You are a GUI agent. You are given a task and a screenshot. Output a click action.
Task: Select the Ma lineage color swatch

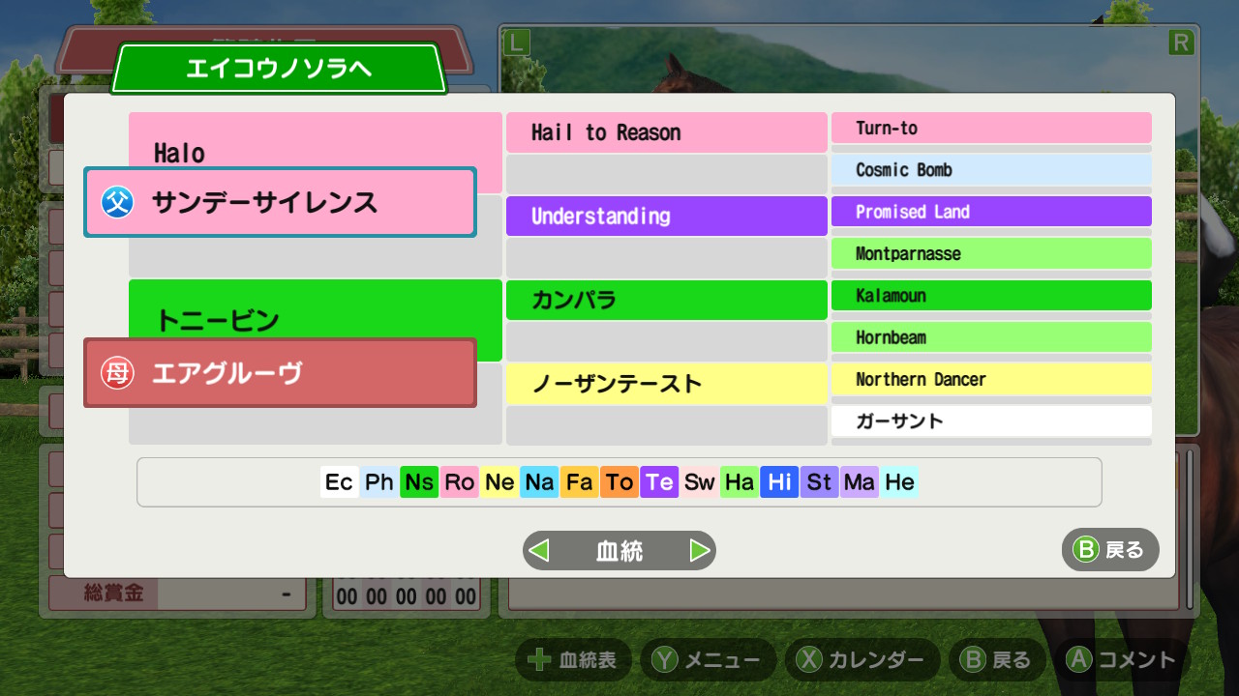(860, 482)
